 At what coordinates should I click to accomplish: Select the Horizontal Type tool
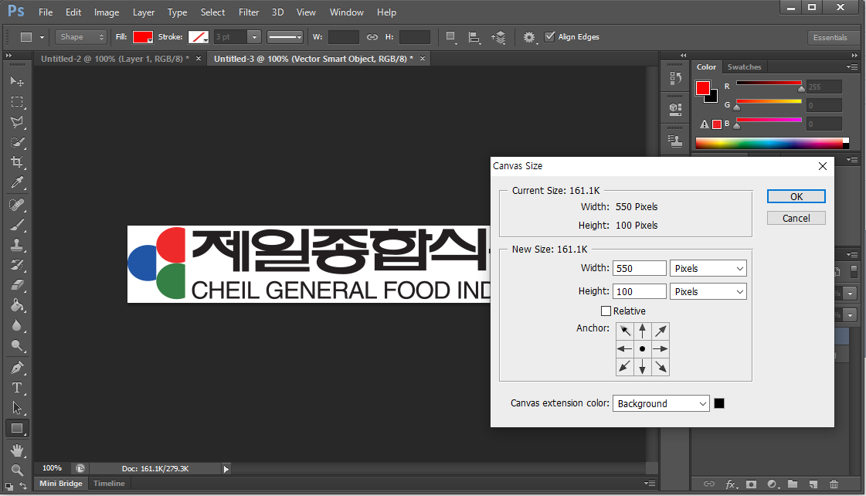click(x=17, y=388)
